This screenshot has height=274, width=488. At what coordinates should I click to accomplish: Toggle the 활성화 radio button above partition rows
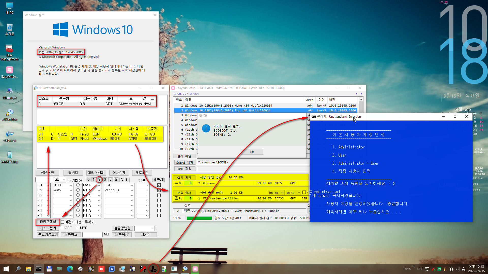pyautogui.click(x=81, y=180)
